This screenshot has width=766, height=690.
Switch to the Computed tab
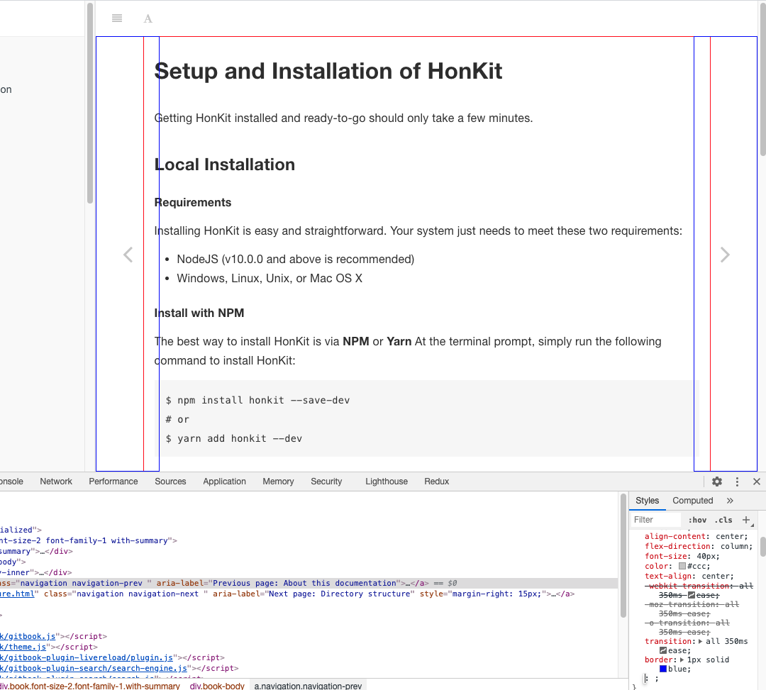point(692,500)
